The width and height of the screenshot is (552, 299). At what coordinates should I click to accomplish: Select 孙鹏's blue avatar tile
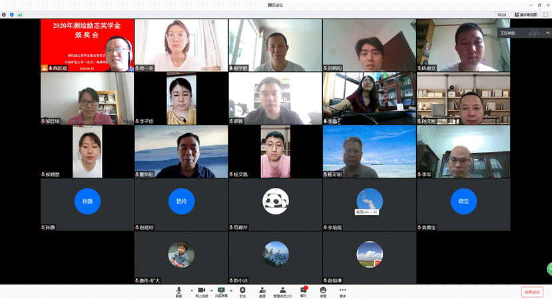[87, 201]
